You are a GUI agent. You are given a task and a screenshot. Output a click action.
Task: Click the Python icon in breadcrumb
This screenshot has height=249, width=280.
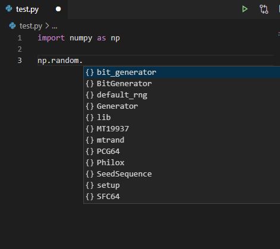point(12,26)
